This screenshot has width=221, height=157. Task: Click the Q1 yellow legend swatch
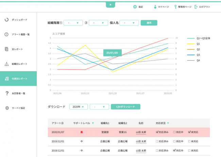tap(191, 44)
